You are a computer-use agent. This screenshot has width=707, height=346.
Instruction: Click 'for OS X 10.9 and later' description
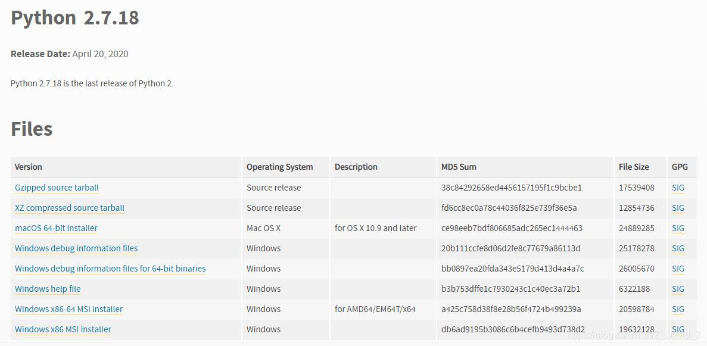click(x=376, y=228)
